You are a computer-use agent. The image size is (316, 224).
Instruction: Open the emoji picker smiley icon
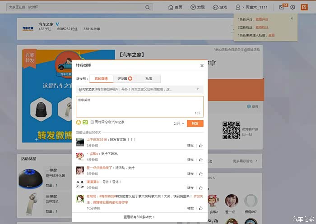(x=79, y=122)
